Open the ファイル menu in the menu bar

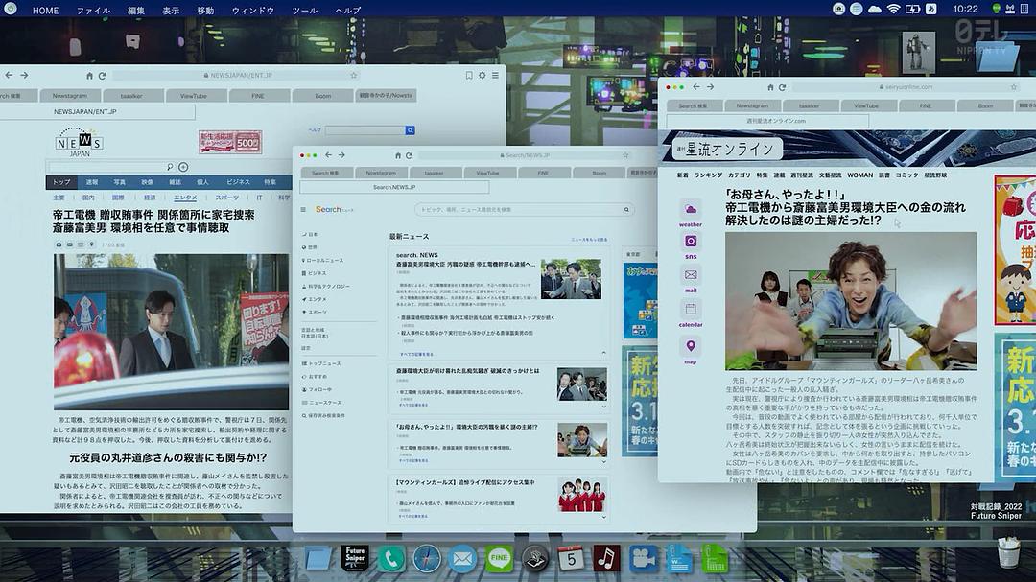pyautogui.click(x=93, y=10)
